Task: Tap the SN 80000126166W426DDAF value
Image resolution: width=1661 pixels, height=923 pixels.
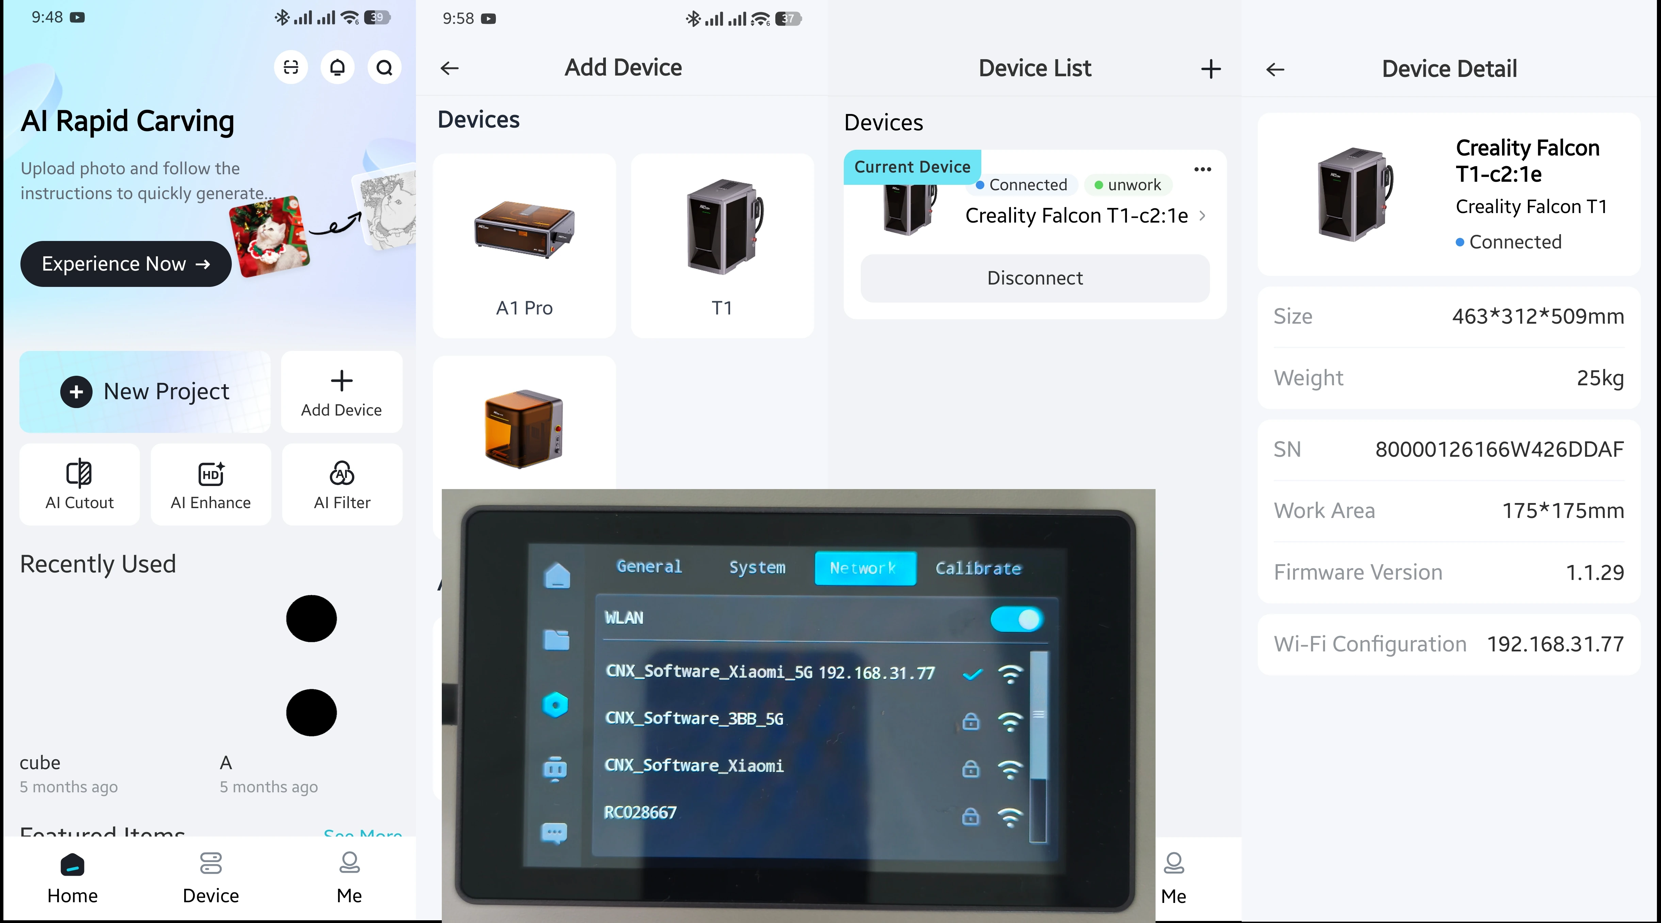Action: [1499, 449]
